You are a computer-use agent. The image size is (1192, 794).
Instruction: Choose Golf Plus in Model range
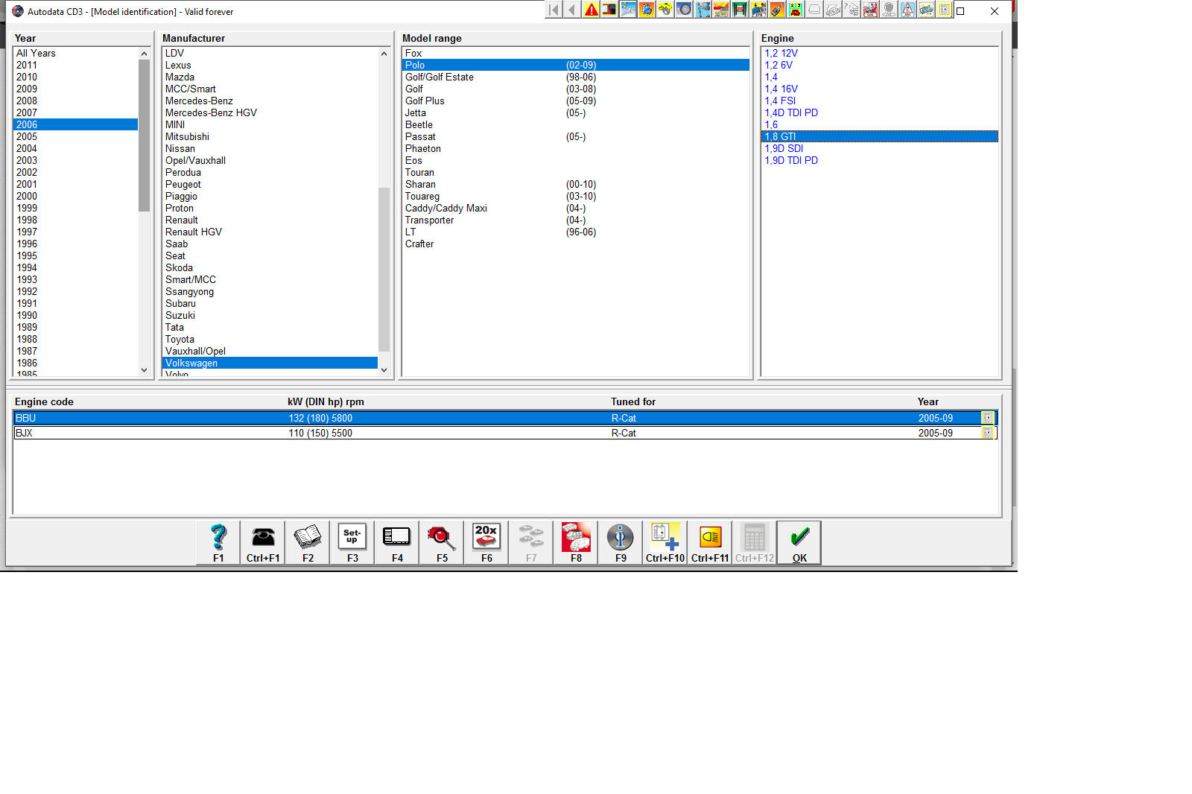point(425,101)
